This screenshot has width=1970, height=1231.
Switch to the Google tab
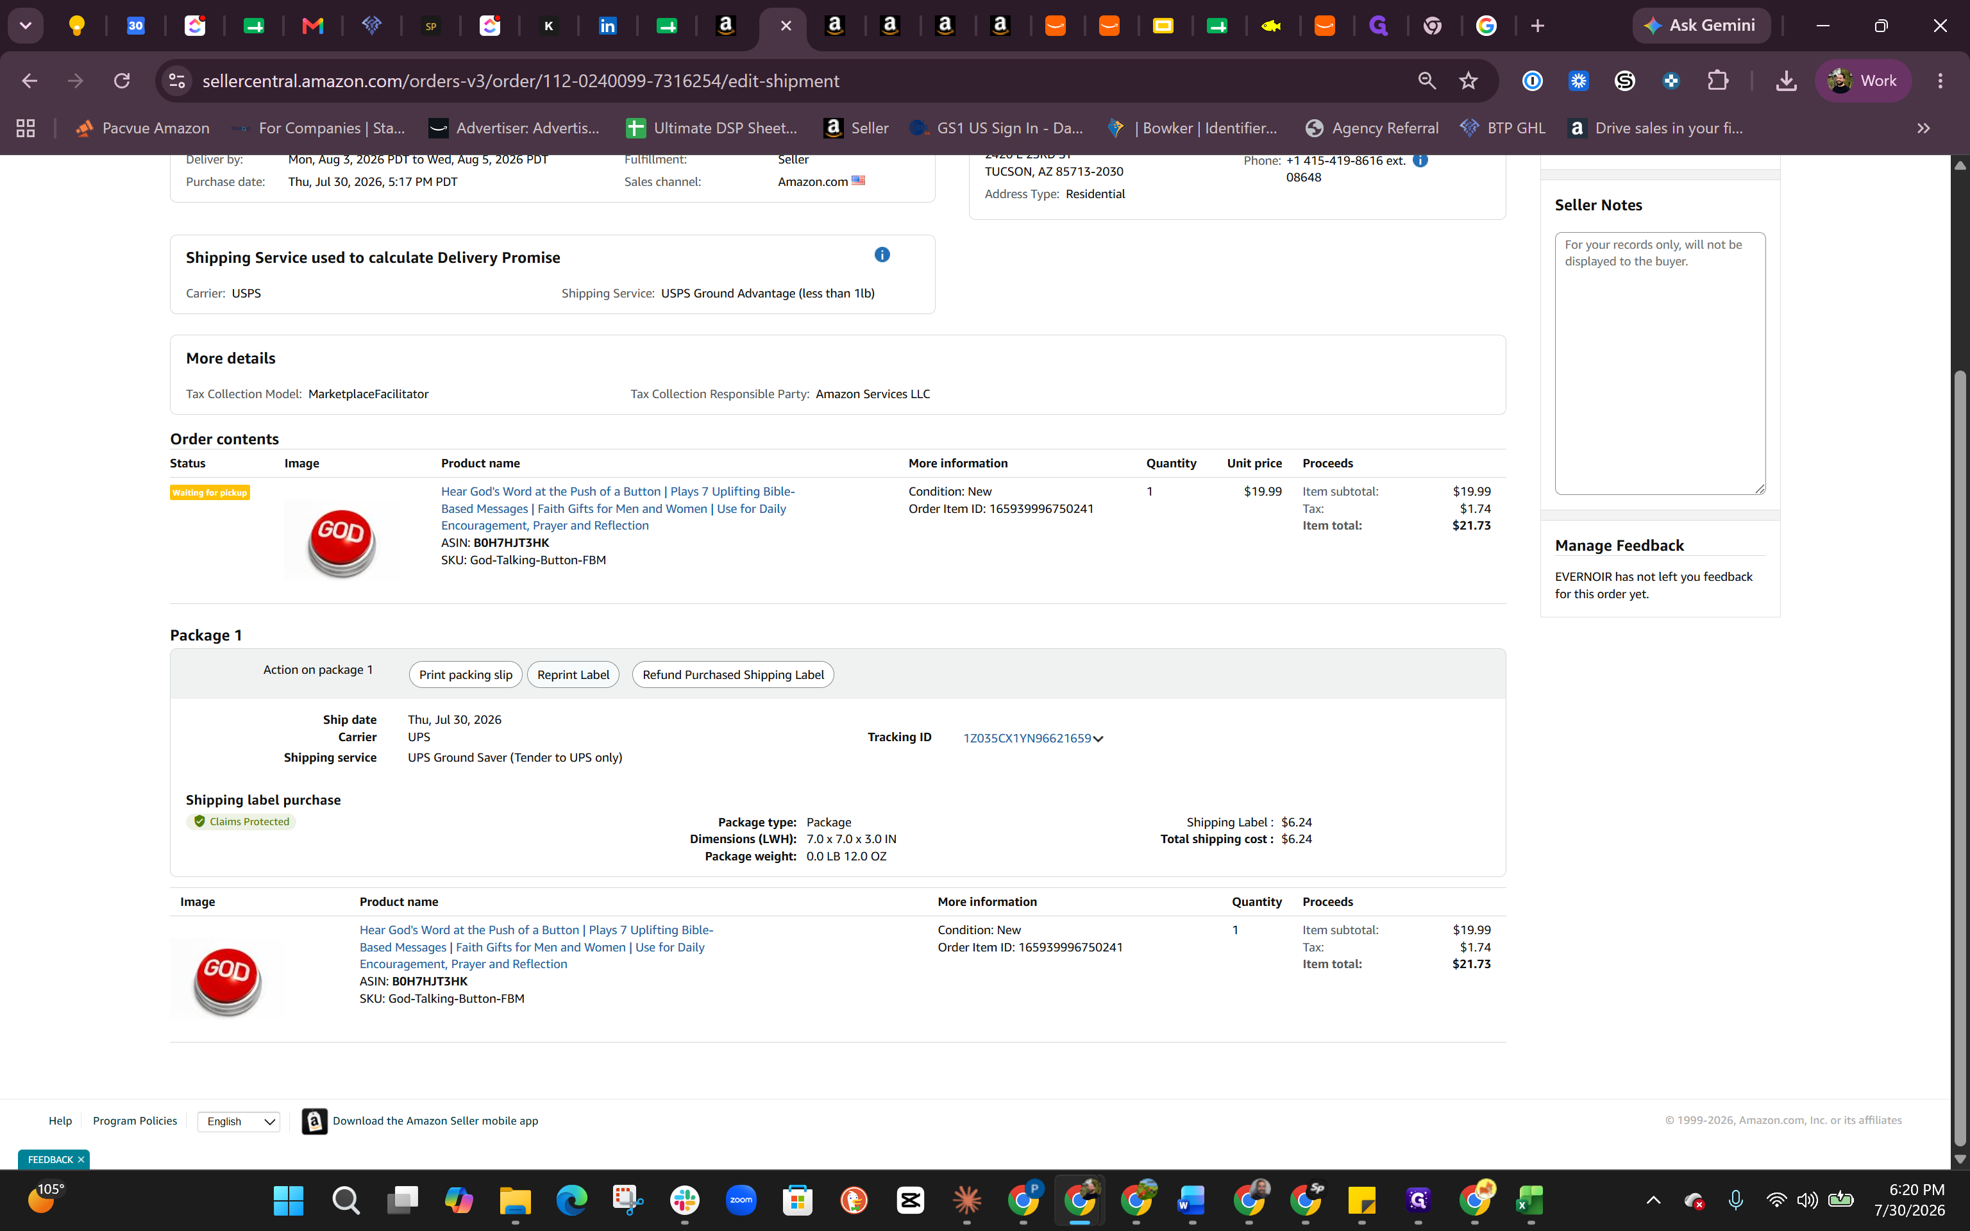[1486, 26]
